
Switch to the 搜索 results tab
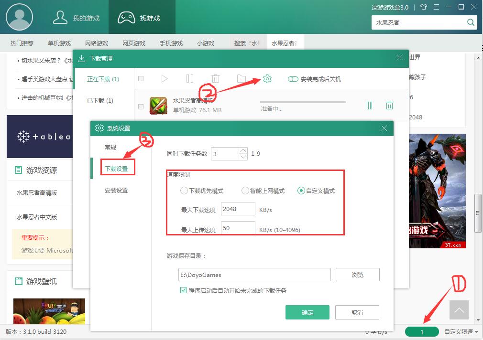[248, 43]
